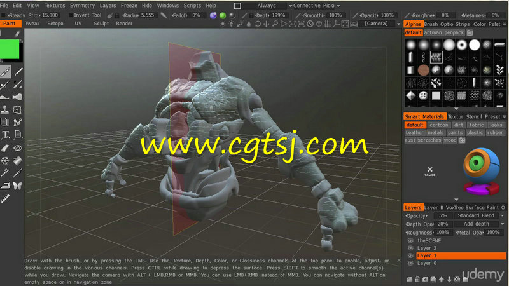The image size is (509, 286).
Task: Toggle the color channel green sphere
Action: point(223,15)
